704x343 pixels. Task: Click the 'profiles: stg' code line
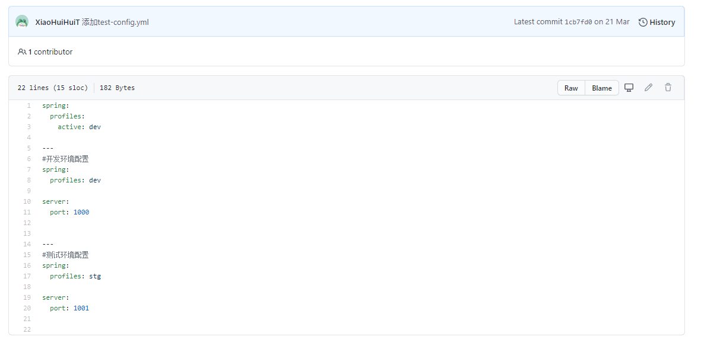[x=75, y=276]
